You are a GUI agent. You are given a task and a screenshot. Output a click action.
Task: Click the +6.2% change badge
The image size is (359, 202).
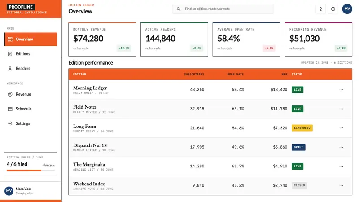(x=341, y=48)
